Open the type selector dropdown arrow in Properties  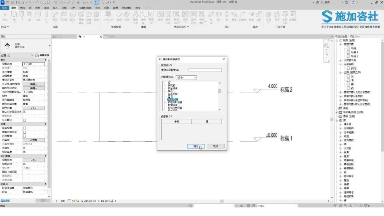pos(49,46)
